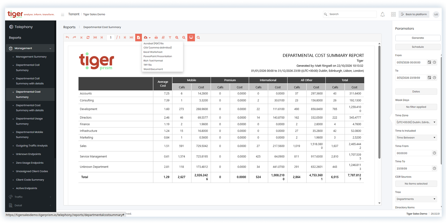Click the redo arrow in report toolbar
This screenshot has height=224, width=446.
(x=74, y=38)
